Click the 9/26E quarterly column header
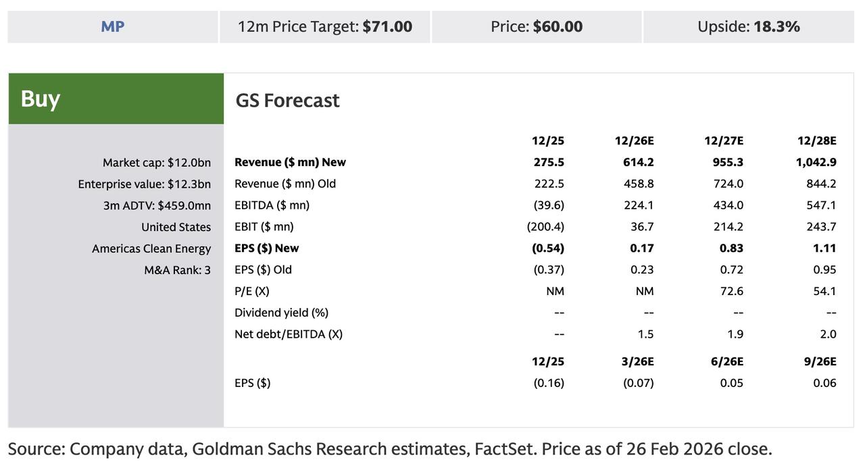 tap(820, 361)
